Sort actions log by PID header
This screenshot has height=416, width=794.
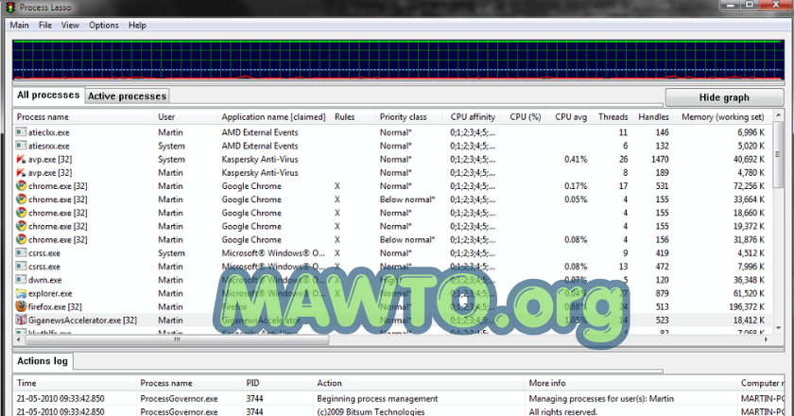coord(278,383)
